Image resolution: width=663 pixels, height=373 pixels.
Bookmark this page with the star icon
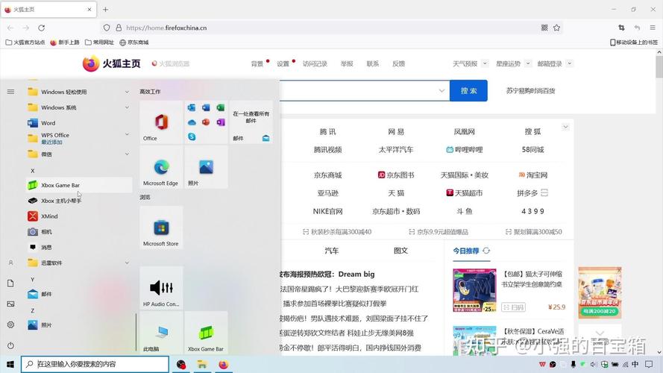[556, 28]
